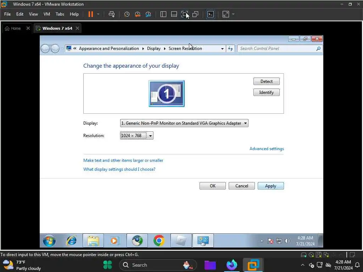The image size is (363, 272).
Task: Click the guest volume speaker icon
Action: [287, 241]
